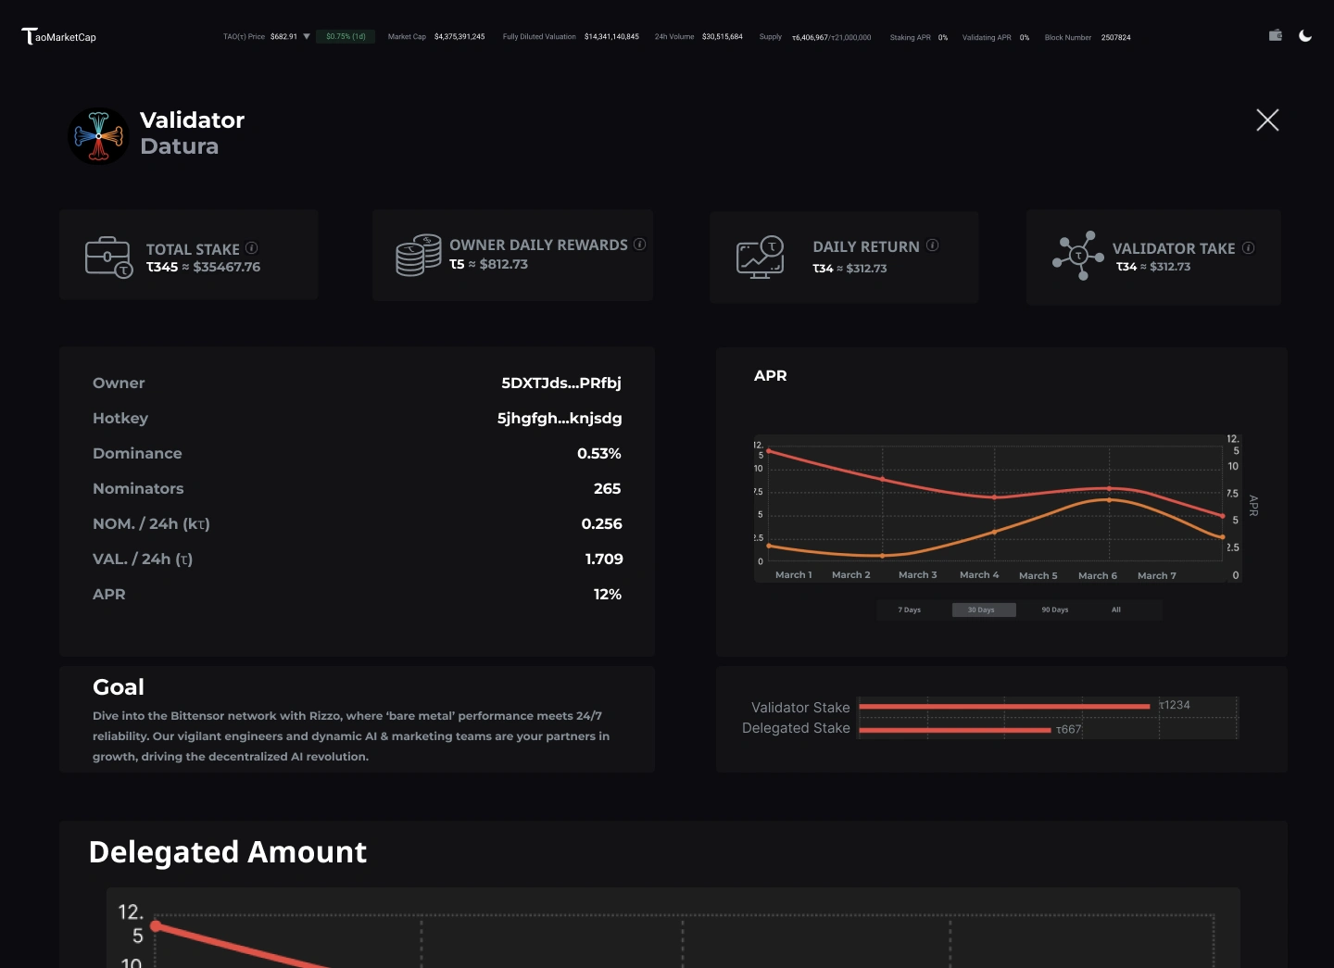Click the Validator Take info icon
Viewport: 1334px width, 968px height.
1249,247
